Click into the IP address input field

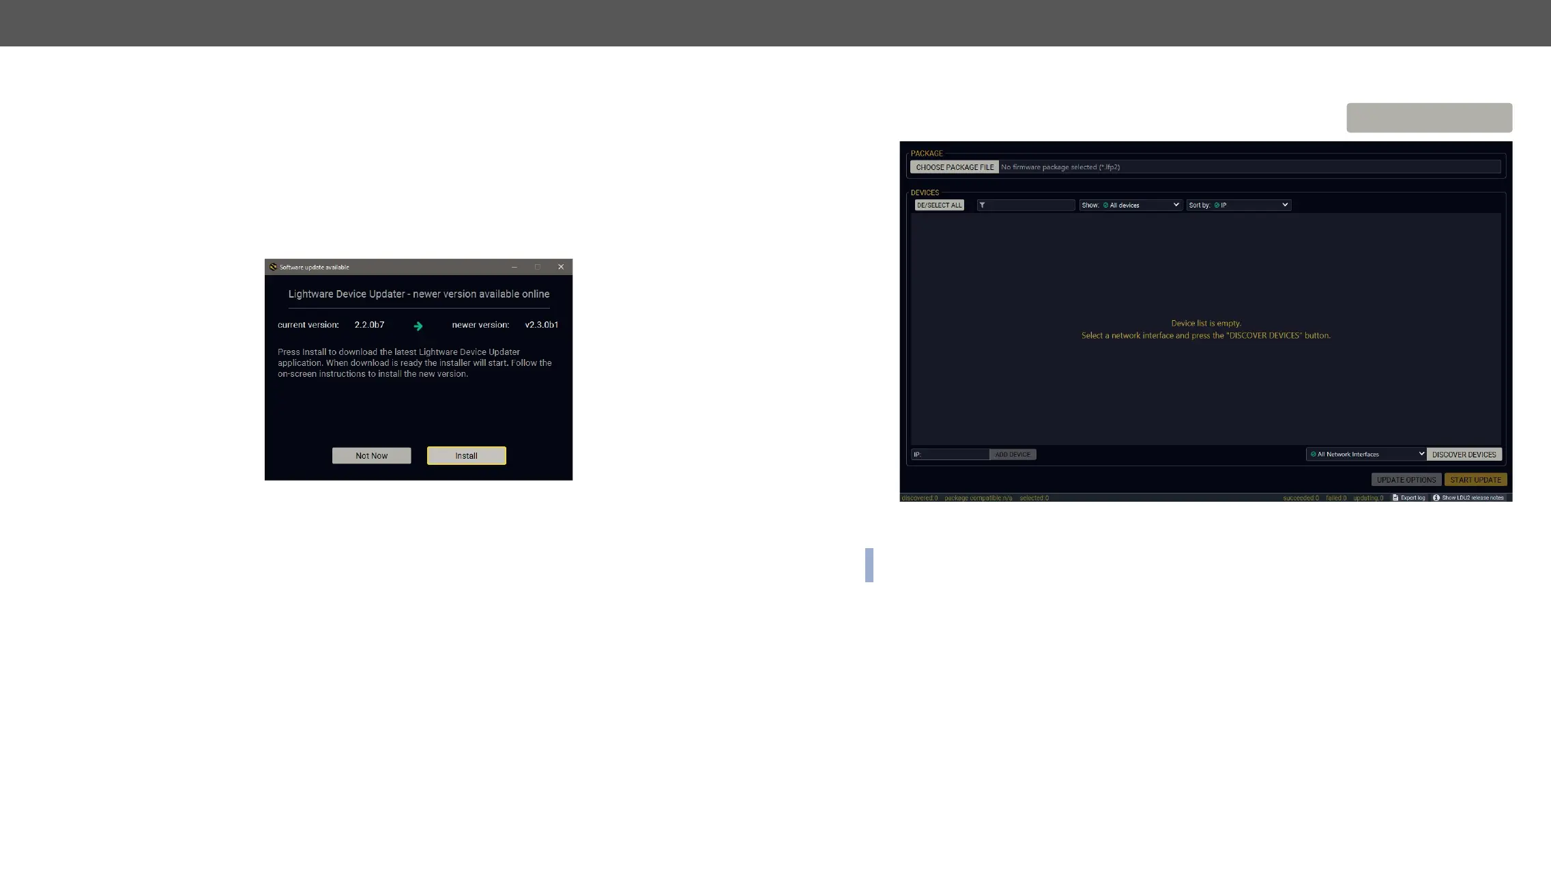point(954,454)
